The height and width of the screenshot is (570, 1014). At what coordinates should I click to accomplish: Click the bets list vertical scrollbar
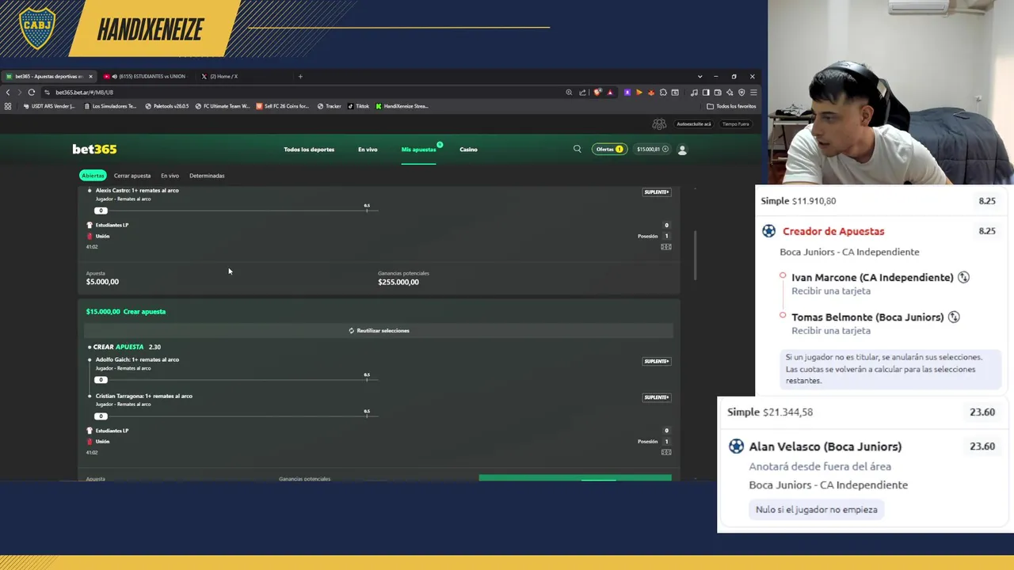(696, 255)
